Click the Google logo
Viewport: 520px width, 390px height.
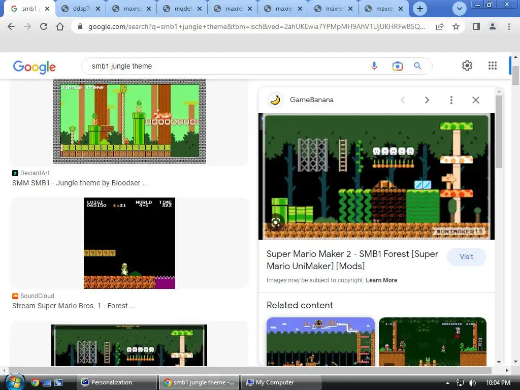[x=34, y=67]
